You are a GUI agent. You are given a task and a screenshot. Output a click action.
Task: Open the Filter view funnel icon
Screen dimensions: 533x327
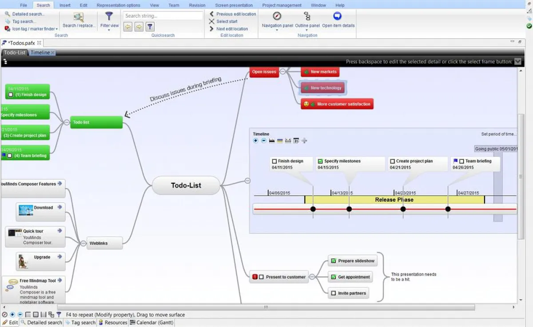pos(109,16)
